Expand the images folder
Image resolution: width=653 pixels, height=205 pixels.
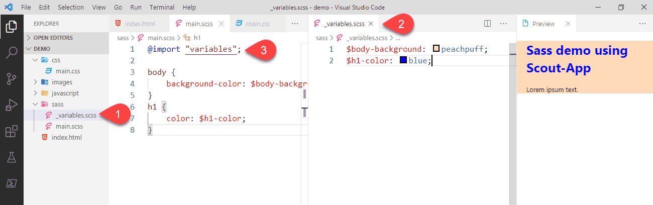(x=66, y=82)
